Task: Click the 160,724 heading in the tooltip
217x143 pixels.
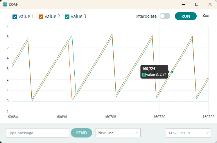Action: coord(148,69)
